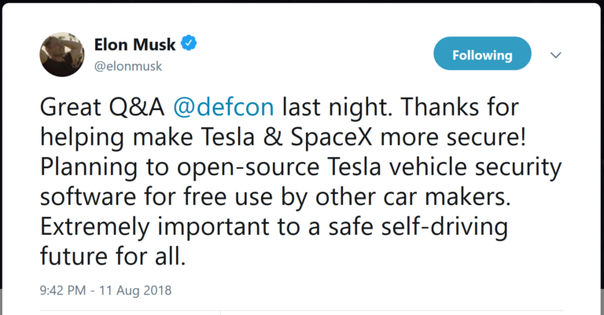Click 'future for all.' tweet line
Screen dimensions: 604x315
point(113,257)
